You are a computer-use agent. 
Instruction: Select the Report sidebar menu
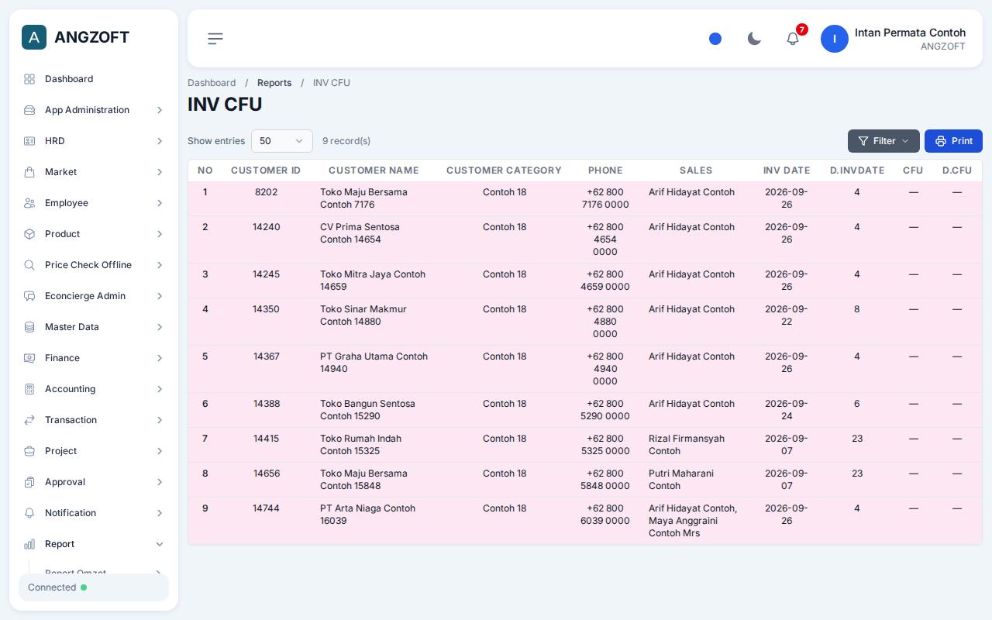tap(94, 544)
